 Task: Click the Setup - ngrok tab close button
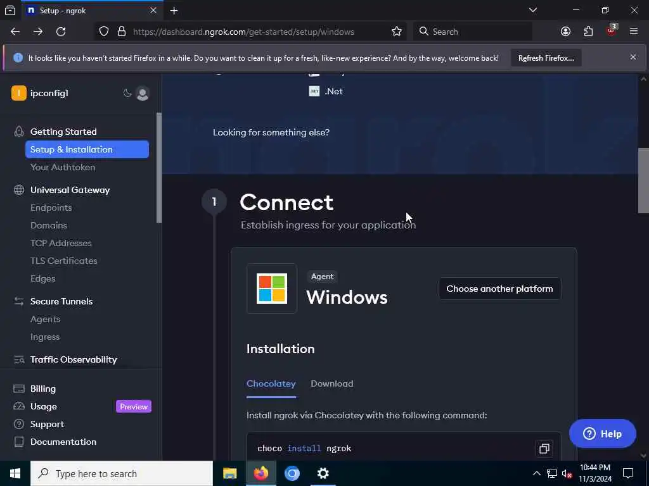pyautogui.click(x=153, y=11)
